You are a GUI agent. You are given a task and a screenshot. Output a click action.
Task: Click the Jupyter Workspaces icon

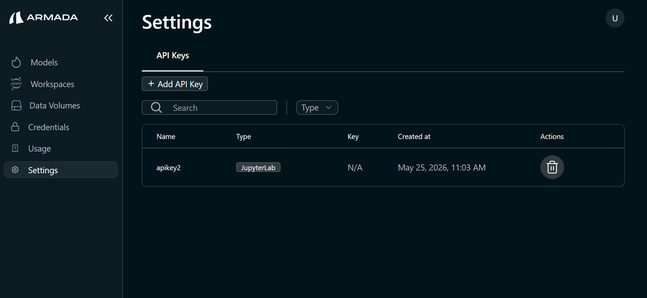[16, 84]
